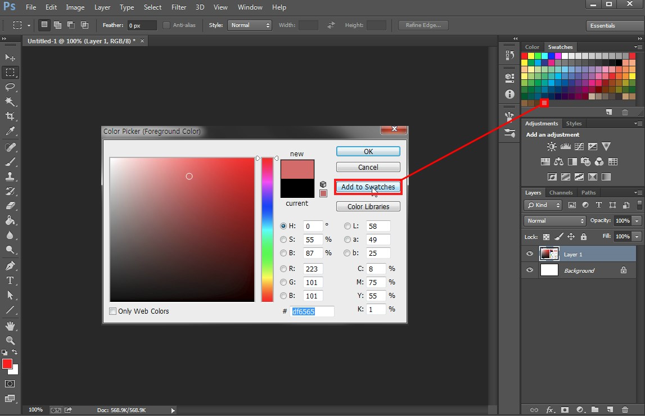The image size is (645, 416).
Task: Click Cancel in Color Picker
Action: tap(368, 167)
